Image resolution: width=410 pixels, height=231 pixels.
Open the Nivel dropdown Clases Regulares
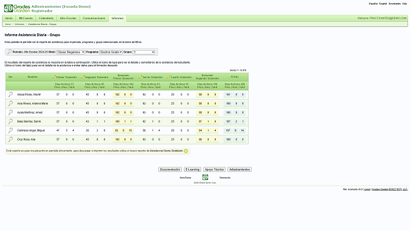(x=70, y=52)
